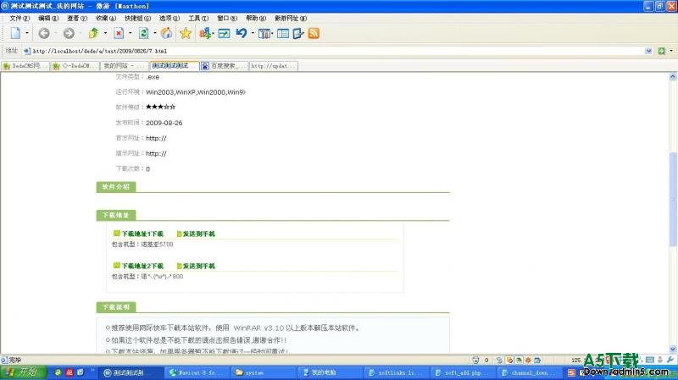
Task: Click the yellow Favorites star icon
Action: coord(186,33)
